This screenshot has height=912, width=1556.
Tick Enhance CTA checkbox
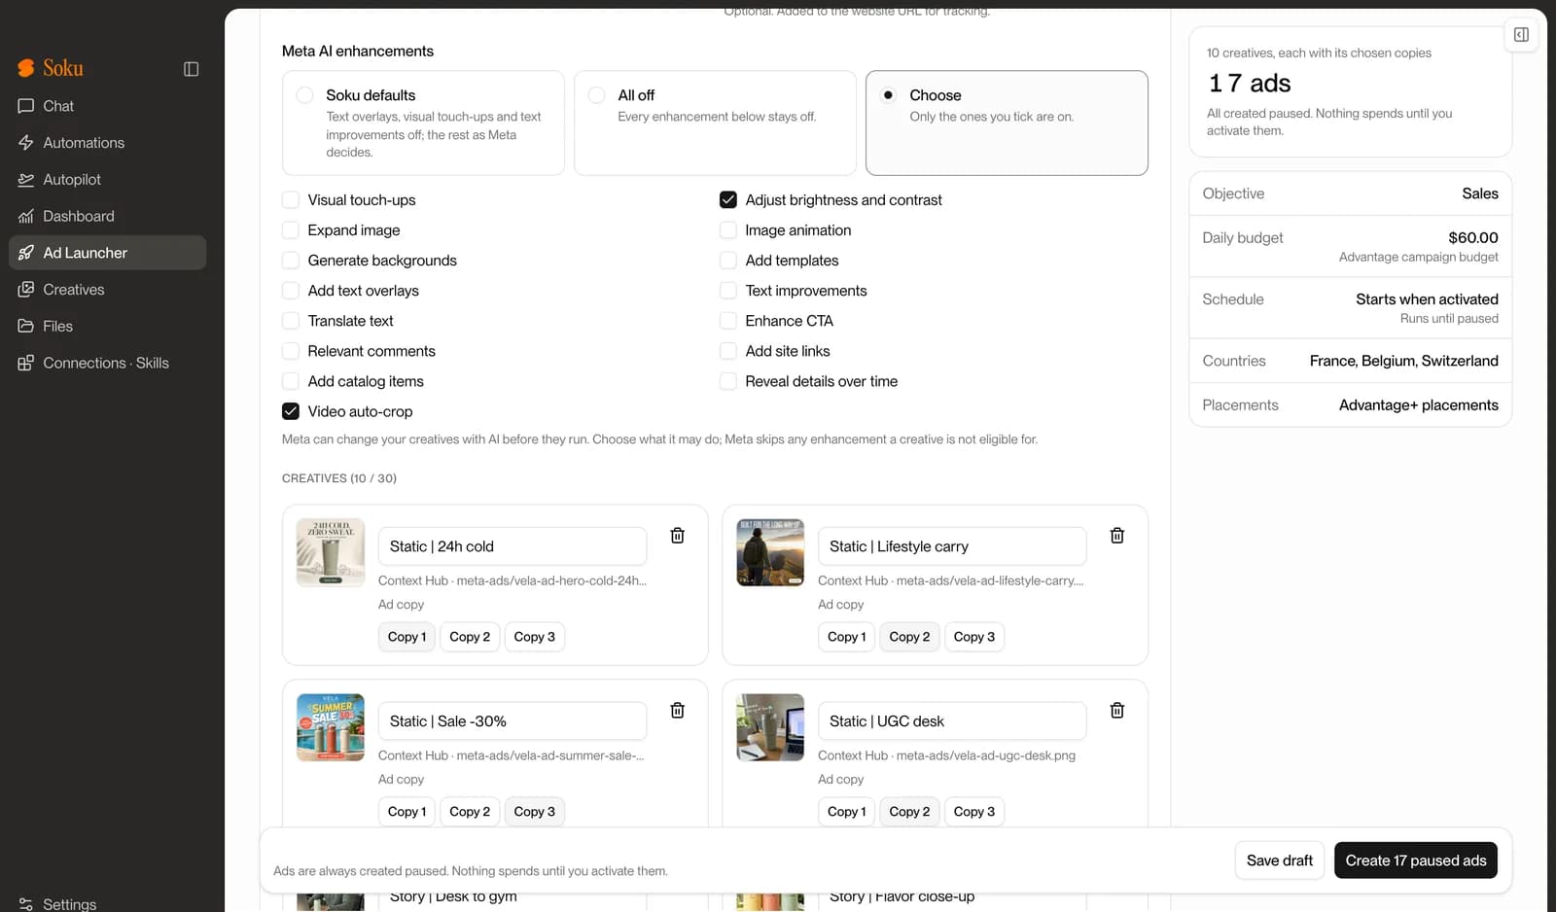[728, 321]
